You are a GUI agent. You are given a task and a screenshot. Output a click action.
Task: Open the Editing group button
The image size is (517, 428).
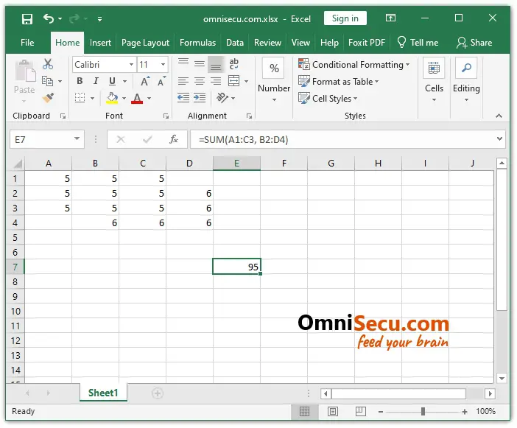466,80
